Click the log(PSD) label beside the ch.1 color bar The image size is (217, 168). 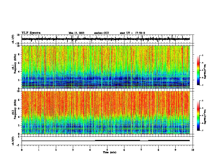point(205,71)
